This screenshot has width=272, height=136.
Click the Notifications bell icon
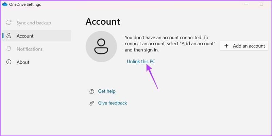[x=9, y=49]
